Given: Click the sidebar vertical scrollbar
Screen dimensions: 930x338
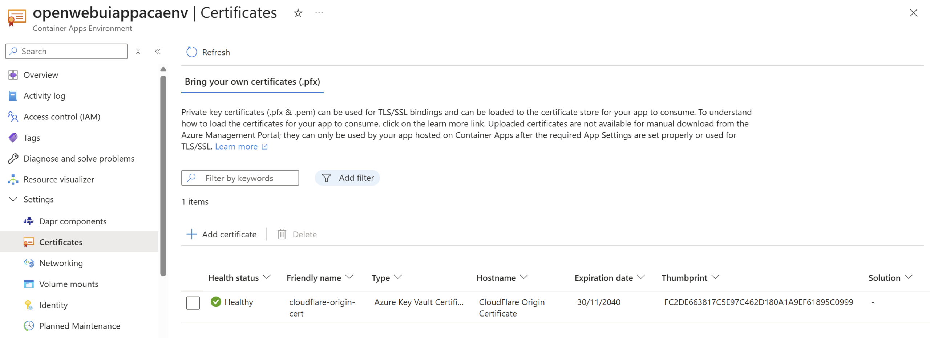Looking at the screenshot, I should (163, 174).
